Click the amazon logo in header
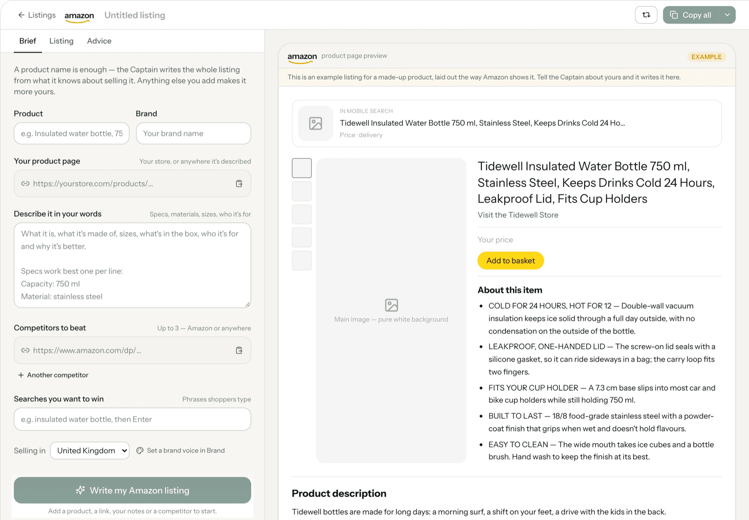The height and width of the screenshot is (520, 749). [79, 16]
